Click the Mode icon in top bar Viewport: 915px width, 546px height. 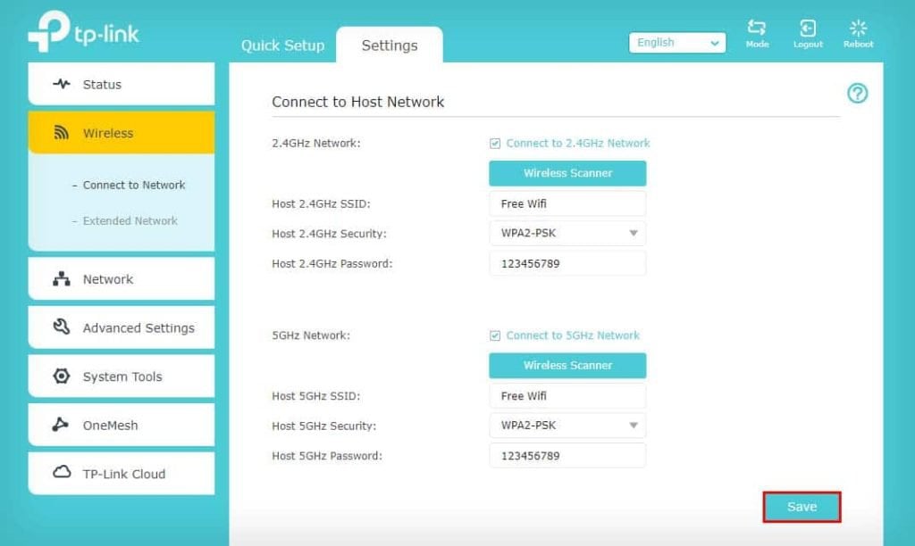point(757,29)
